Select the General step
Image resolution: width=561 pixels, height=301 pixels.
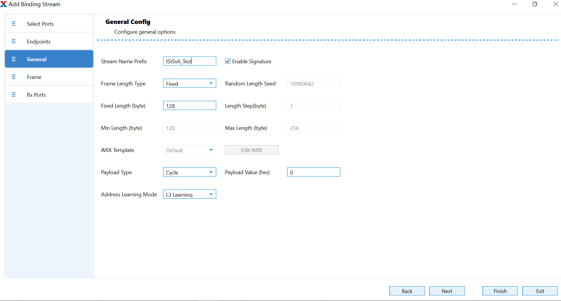tap(49, 59)
